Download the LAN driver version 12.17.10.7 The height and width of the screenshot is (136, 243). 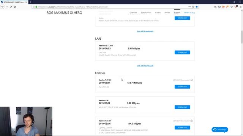[182, 53]
